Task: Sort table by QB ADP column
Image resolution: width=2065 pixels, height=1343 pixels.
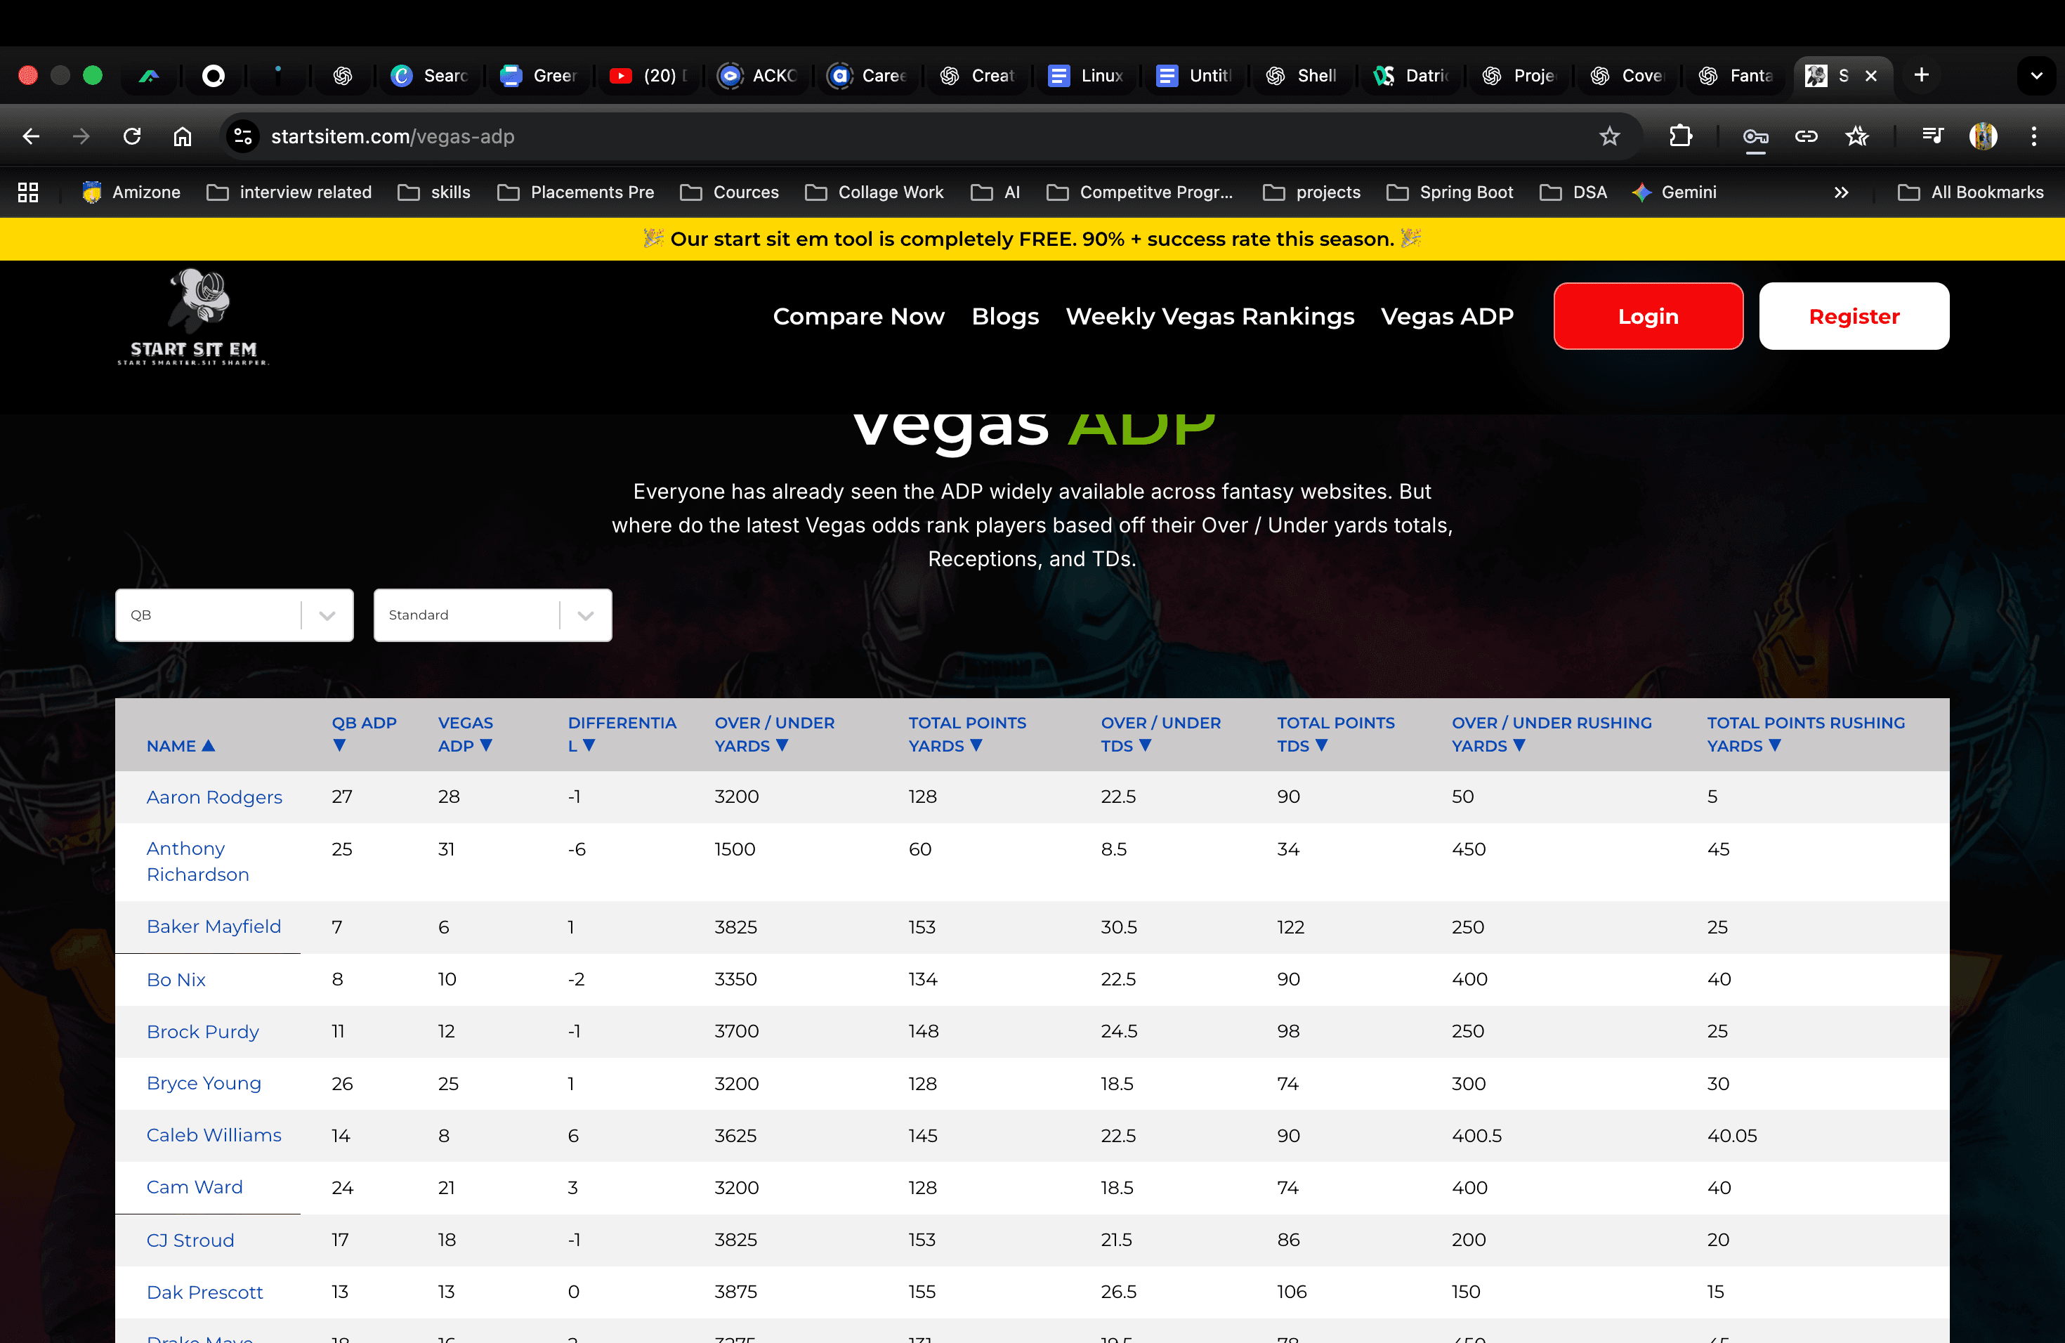Action: (365, 734)
